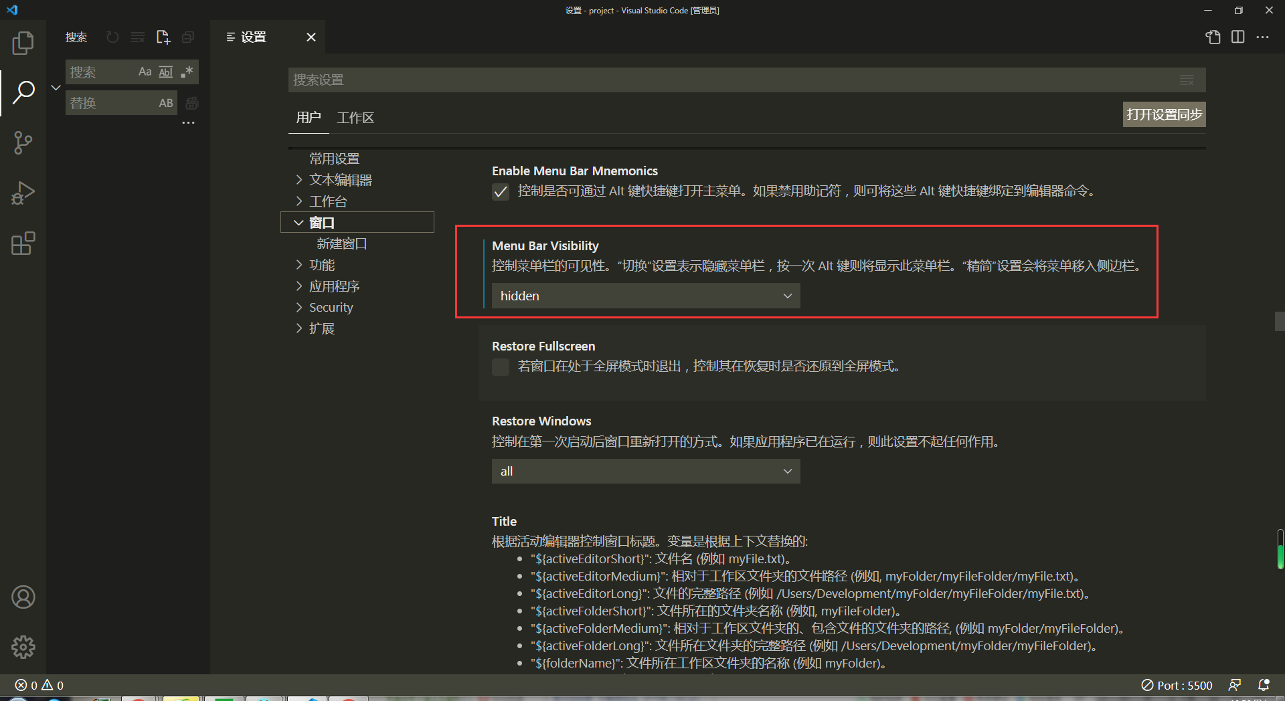The image size is (1285, 701).
Task: Click errors and warnings status indicator
Action: [39, 685]
